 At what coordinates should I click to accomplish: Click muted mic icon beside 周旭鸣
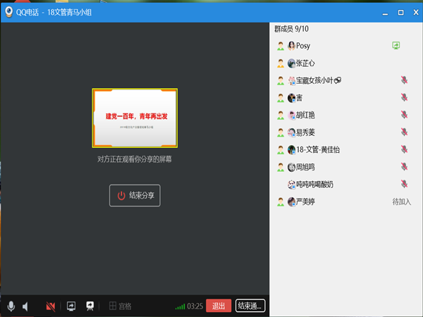coord(404,167)
